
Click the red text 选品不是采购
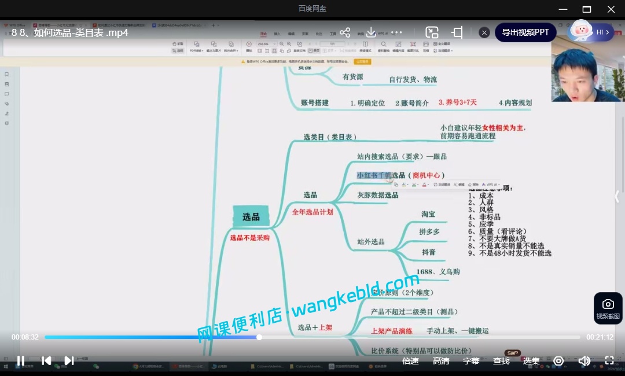pos(250,238)
